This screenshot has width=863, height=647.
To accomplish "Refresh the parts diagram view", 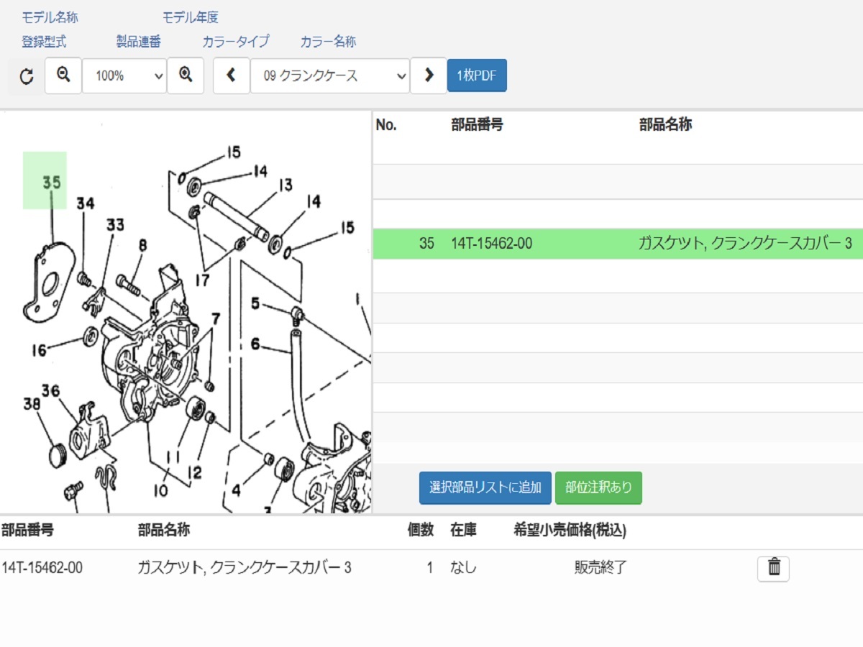I will point(25,75).
